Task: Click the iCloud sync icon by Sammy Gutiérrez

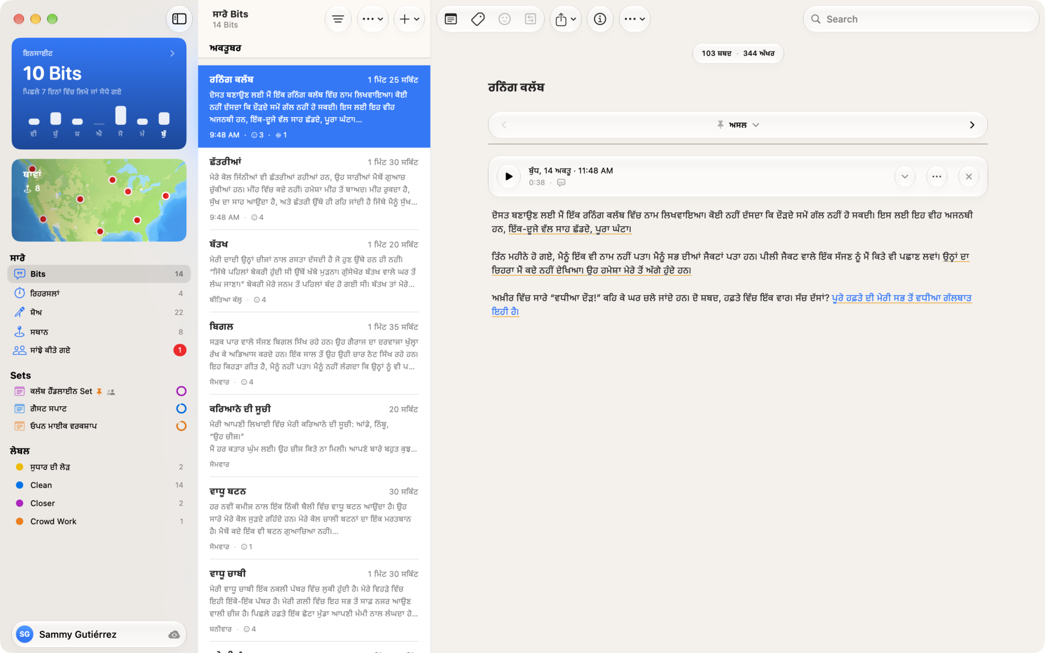Action: pos(174,634)
